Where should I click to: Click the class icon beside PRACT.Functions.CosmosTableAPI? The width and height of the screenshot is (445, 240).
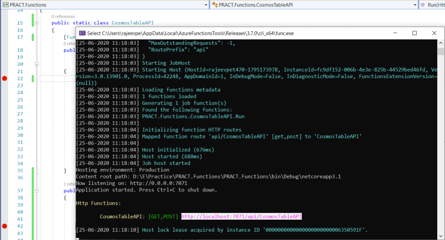[x=214, y=5]
